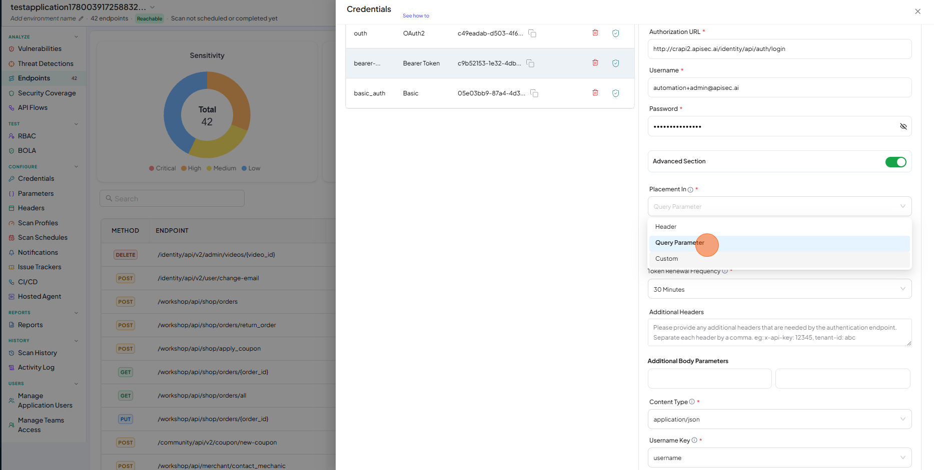Screen dimensions: 934x470
Task: Open Notifications in sidebar
Action: (38, 253)
